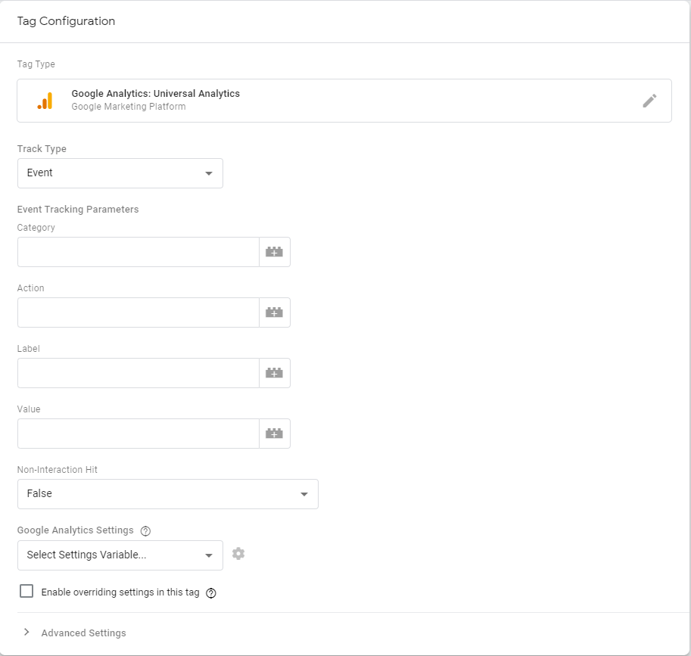Insert variable into Value field
The width and height of the screenshot is (691, 656).
[x=274, y=434]
